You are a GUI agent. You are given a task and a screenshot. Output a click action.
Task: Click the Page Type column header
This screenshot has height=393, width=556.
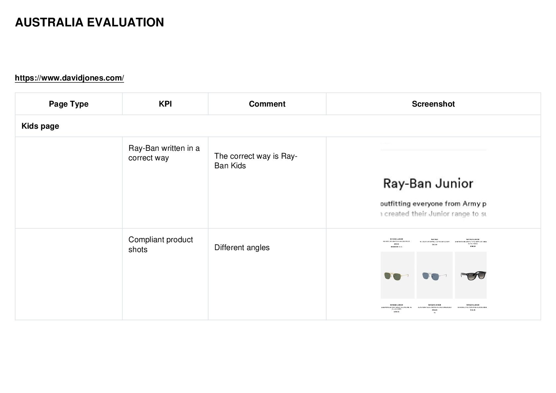click(69, 104)
